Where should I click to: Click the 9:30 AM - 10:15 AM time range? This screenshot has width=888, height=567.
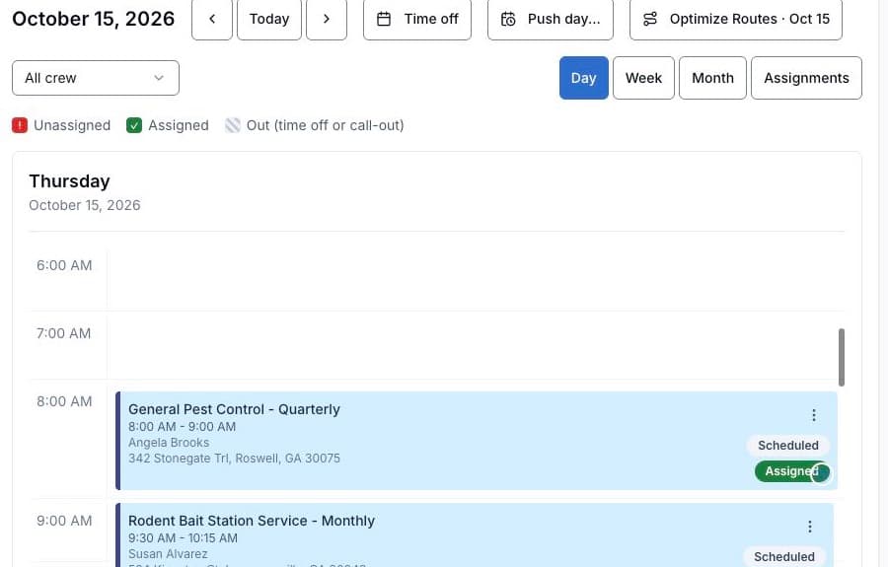point(183,538)
